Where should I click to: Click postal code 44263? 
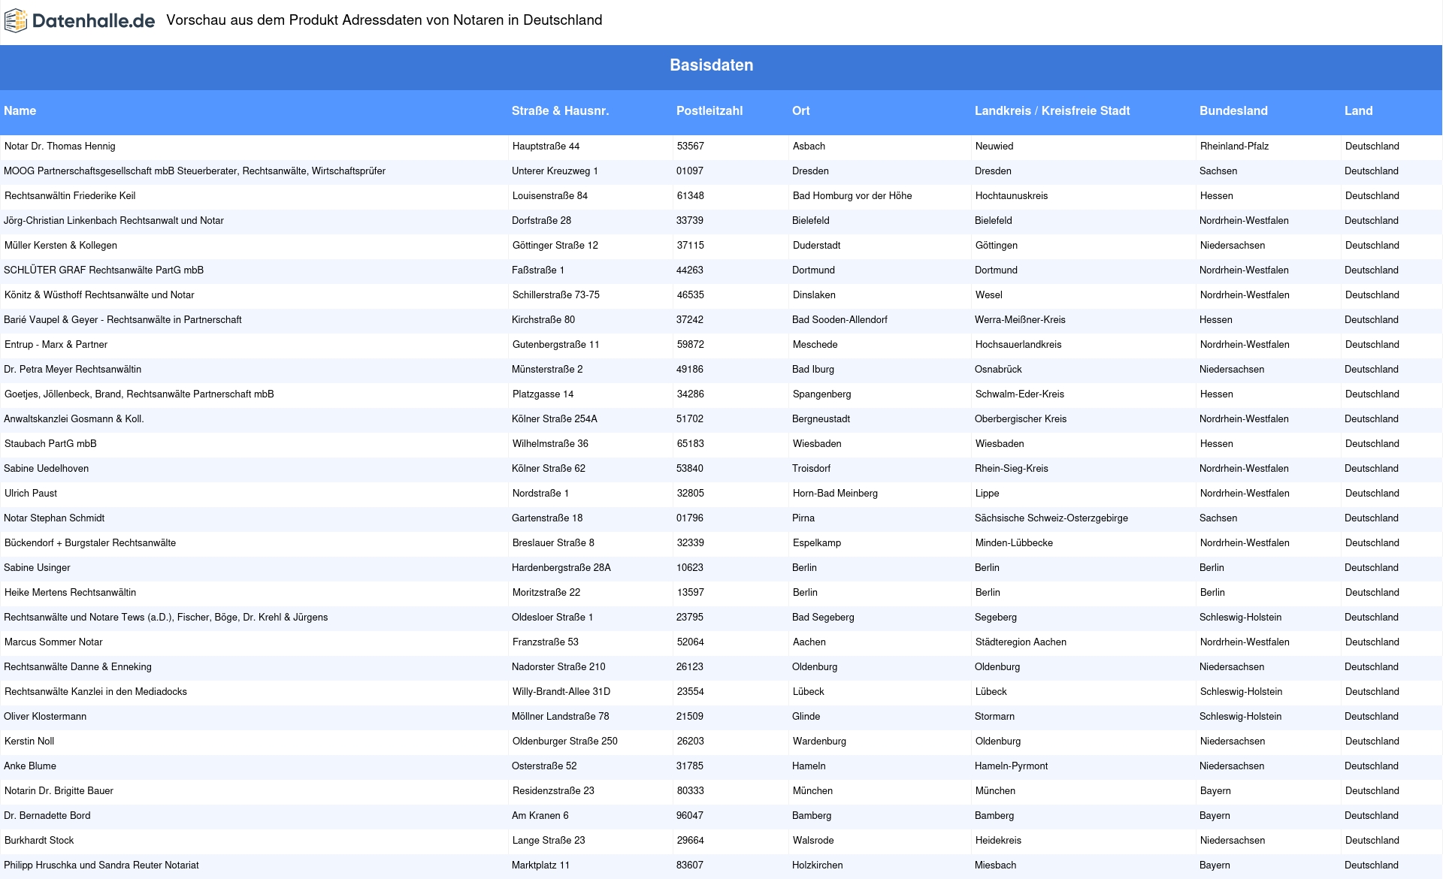(x=690, y=270)
